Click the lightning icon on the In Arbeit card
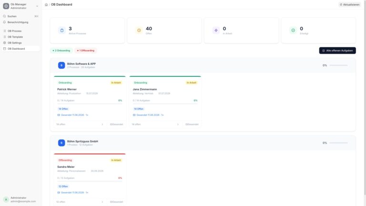366x206 pixels. click(216, 31)
